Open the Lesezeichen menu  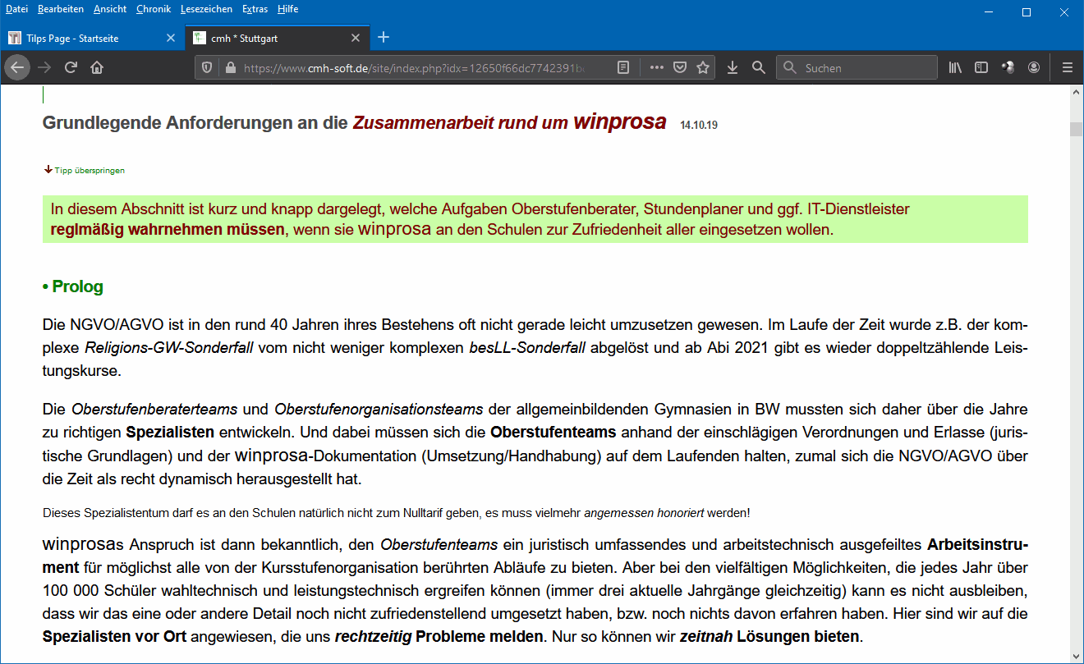coord(206,9)
